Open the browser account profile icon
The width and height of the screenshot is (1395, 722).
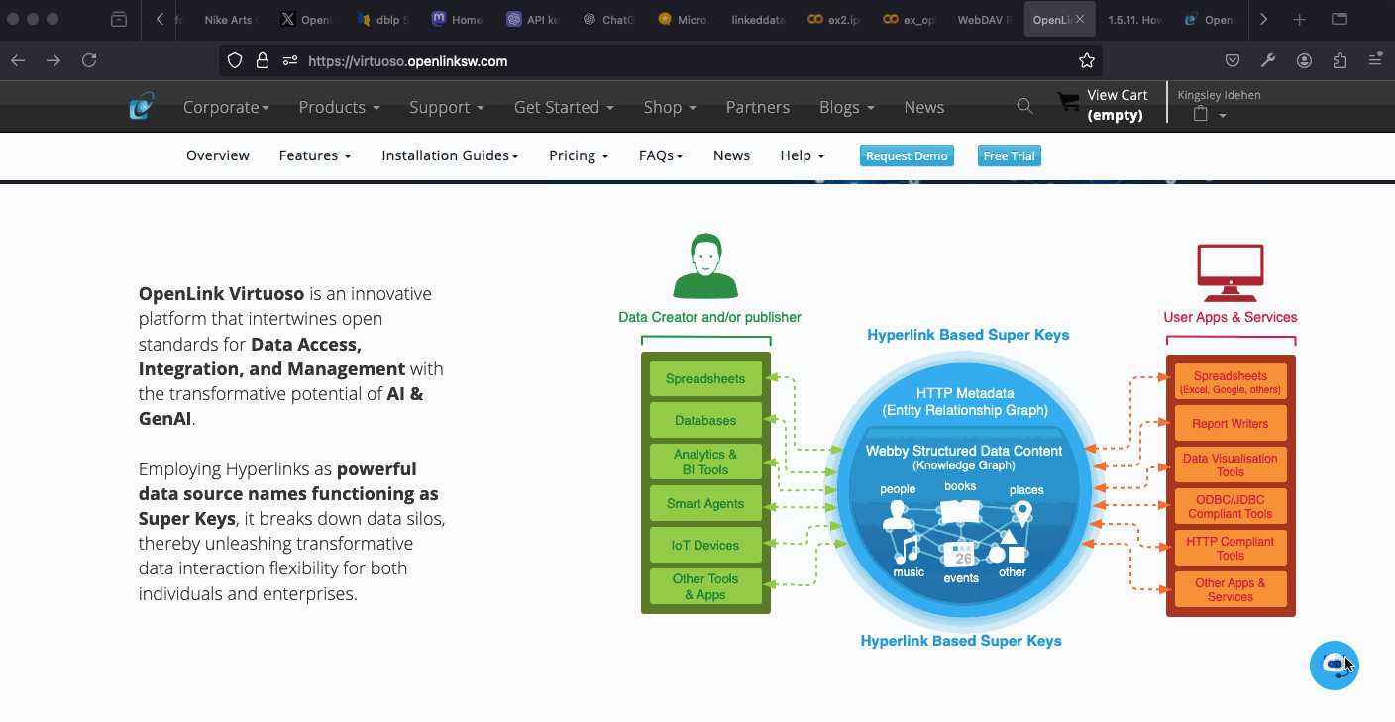1304,60
